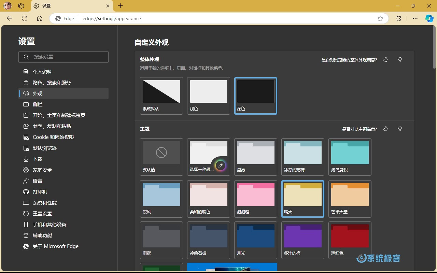The image size is (437, 273).
Task: Apply the 泡泡糖 theme
Action: pos(256,199)
